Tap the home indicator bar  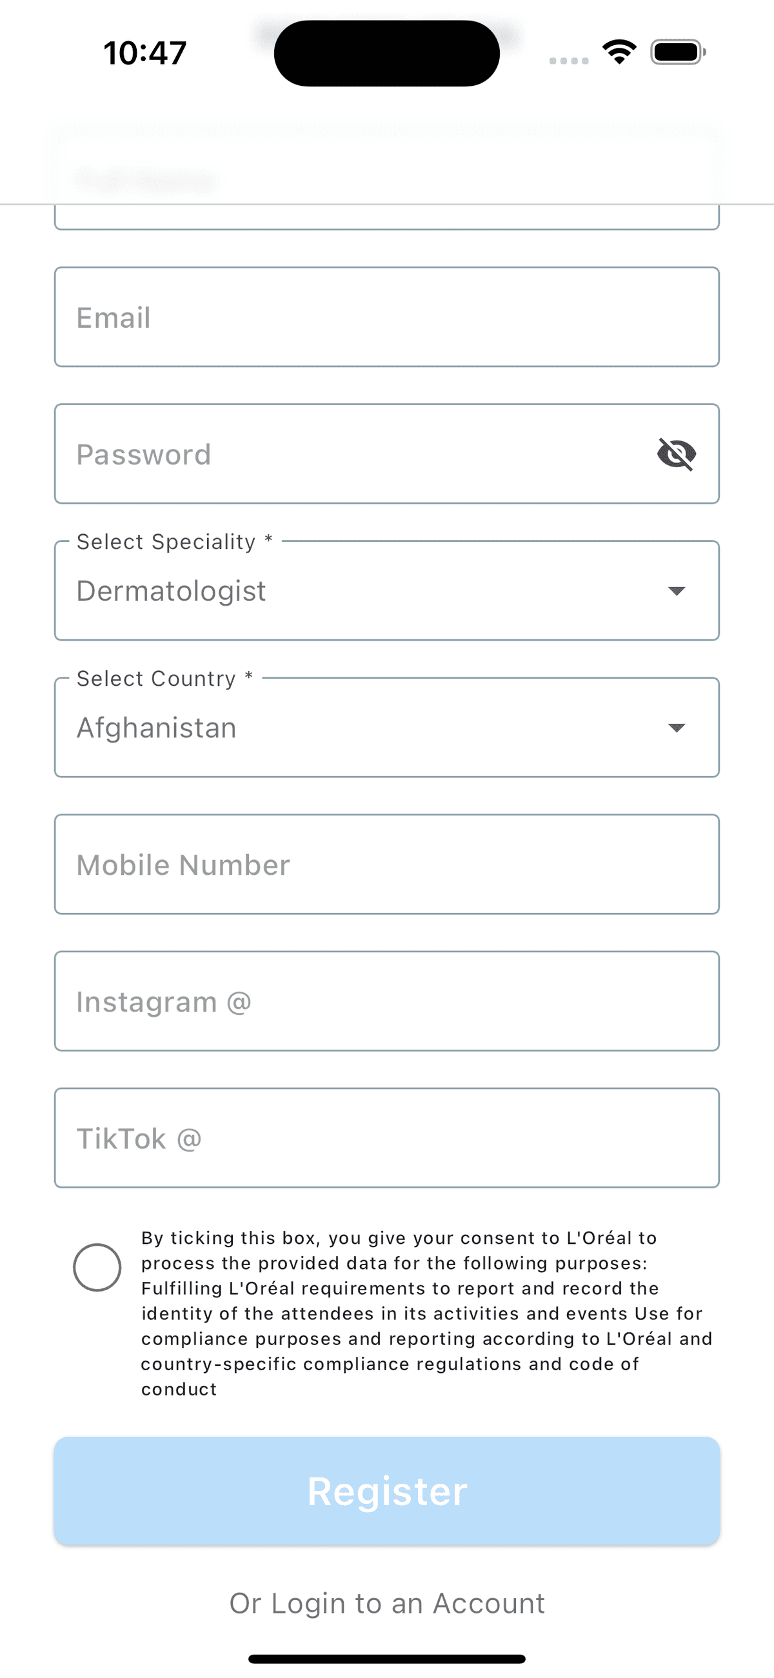387,1659
